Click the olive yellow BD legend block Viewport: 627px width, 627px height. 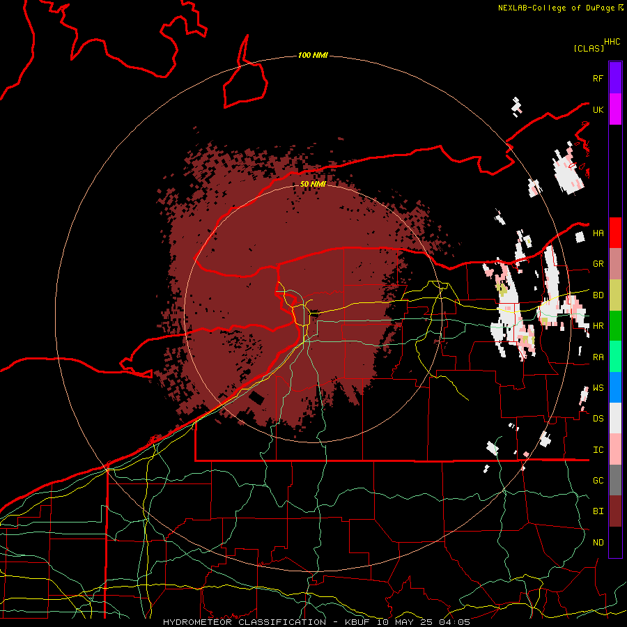(x=615, y=295)
